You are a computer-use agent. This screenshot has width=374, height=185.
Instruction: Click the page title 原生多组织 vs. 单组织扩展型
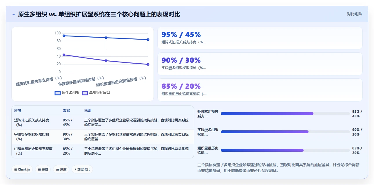[x=99, y=14]
